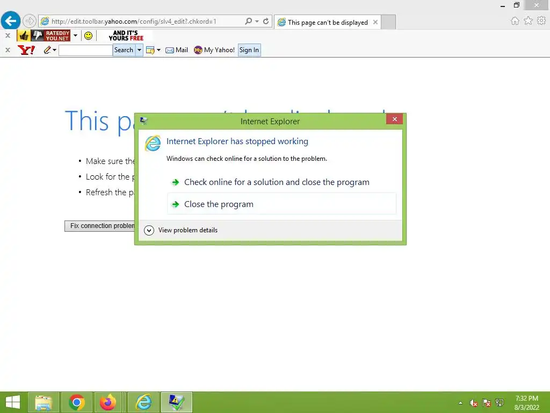Click the URL in the address bar
Image resolution: width=550 pixels, height=413 pixels.
(x=134, y=22)
